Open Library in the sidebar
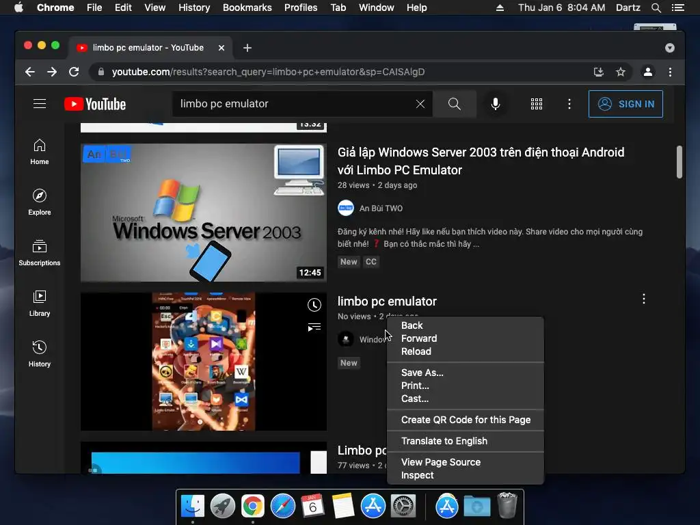Screen dimensions: 700x525 point(40,304)
